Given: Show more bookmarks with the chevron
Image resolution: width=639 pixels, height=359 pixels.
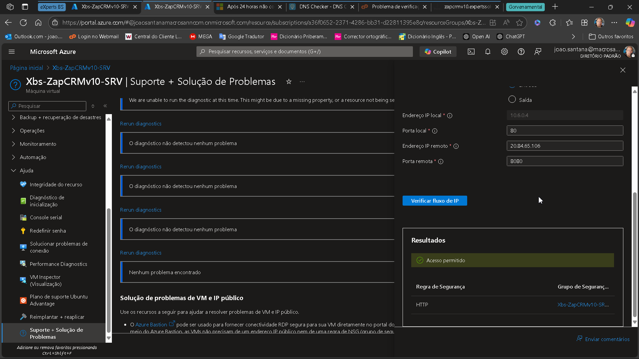Looking at the screenshot, I should point(573,37).
